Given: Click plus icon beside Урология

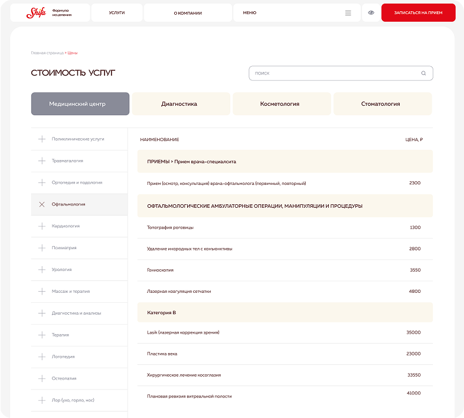Looking at the screenshot, I should point(42,270).
